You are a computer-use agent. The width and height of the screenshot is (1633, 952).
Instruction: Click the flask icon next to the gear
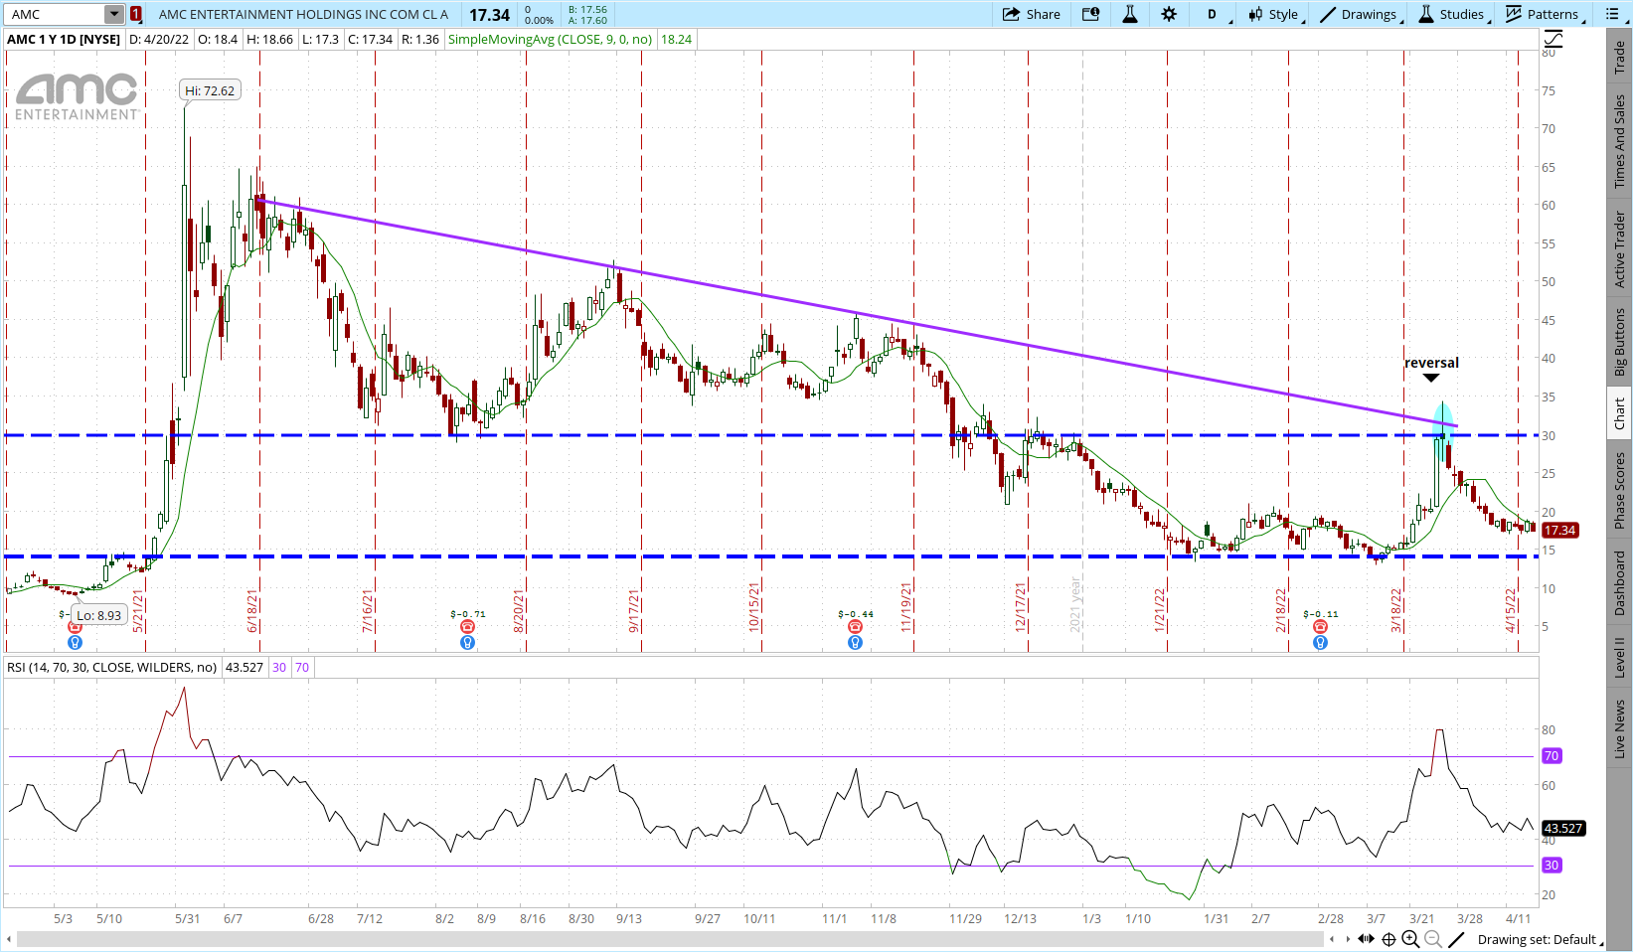point(1130,14)
